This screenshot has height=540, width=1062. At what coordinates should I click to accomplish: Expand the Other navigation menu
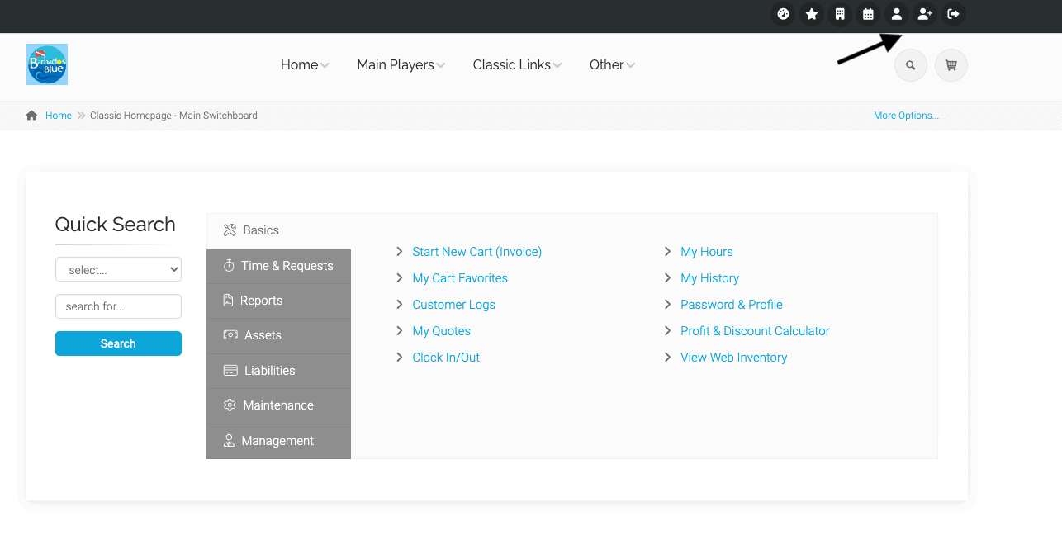pyautogui.click(x=612, y=65)
